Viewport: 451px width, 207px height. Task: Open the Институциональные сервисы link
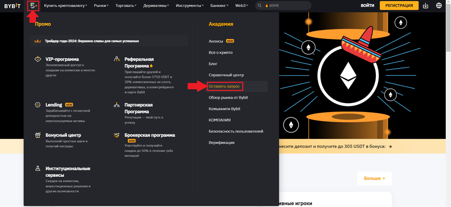[x=68, y=172]
